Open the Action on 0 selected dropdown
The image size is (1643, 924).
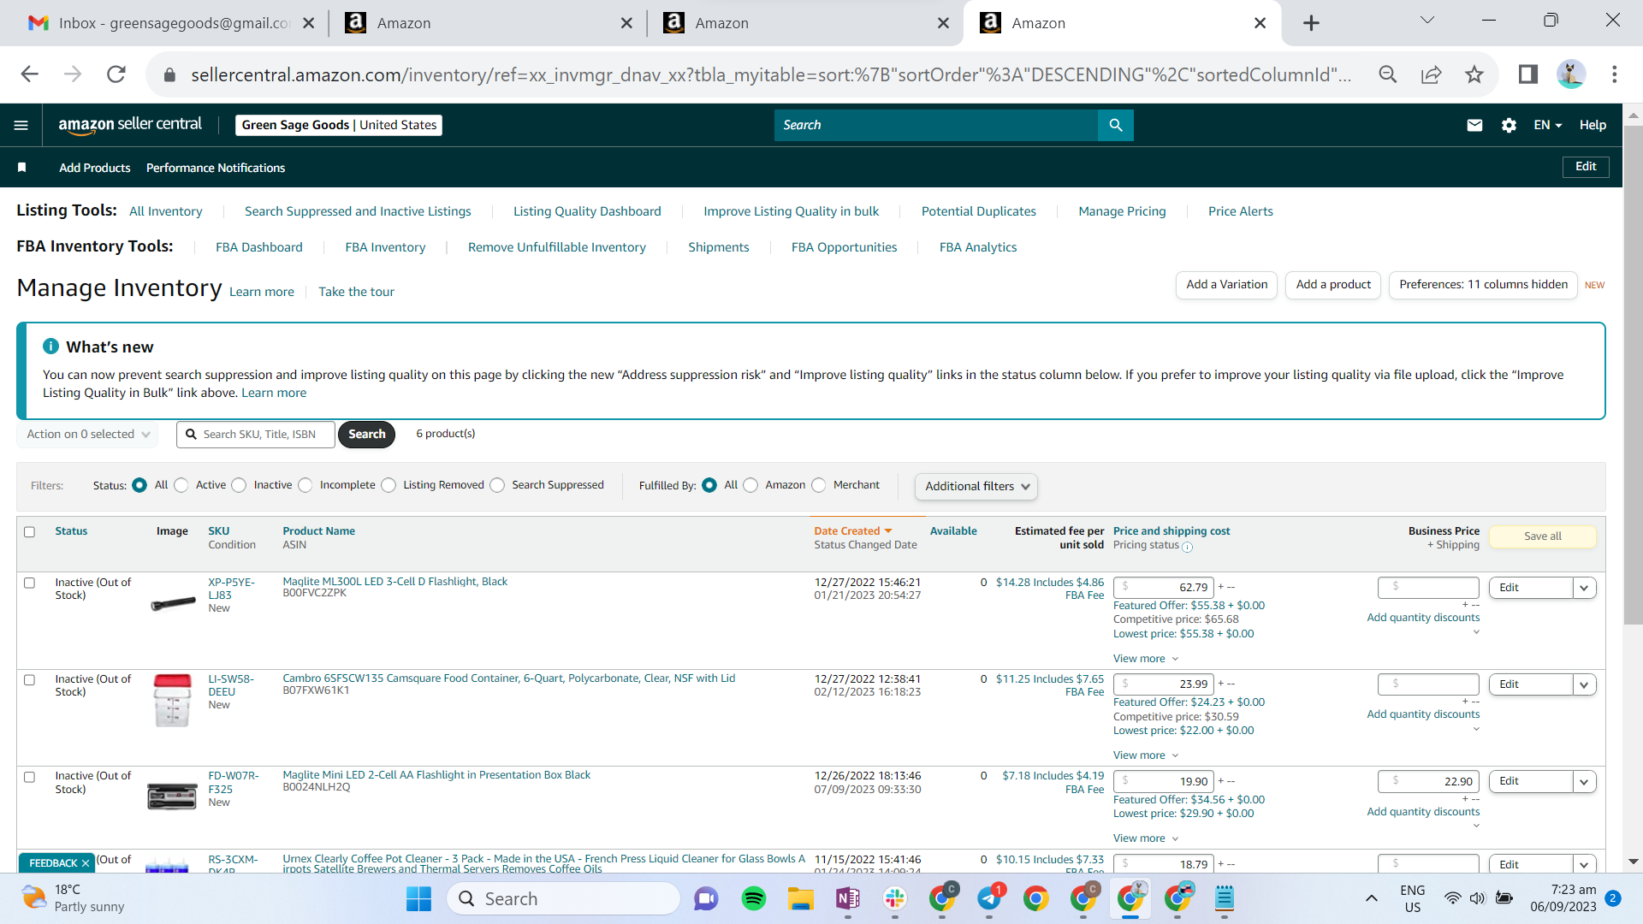pos(87,435)
